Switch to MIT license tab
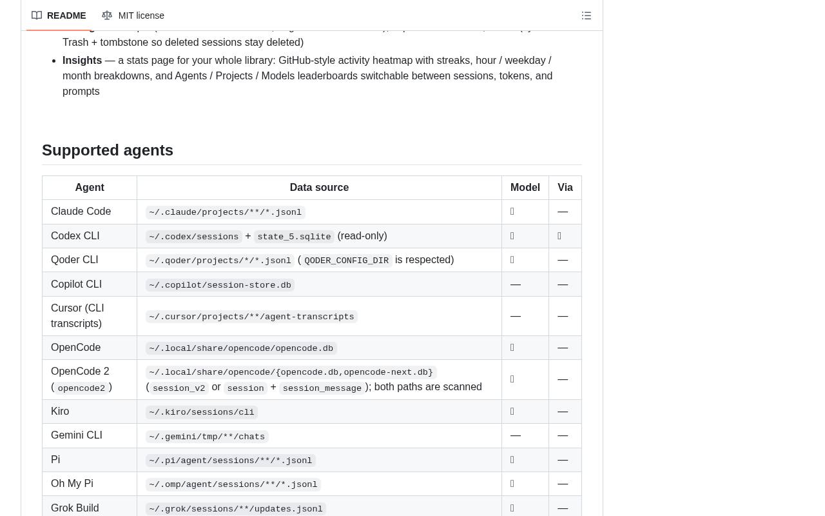 click(x=133, y=15)
